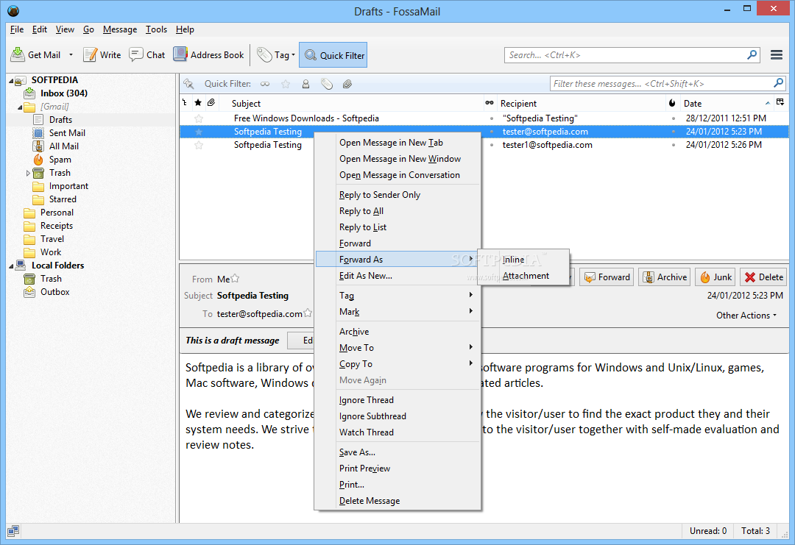The height and width of the screenshot is (545, 795).
Task: Sort by the attachment column header
Action: [211, 103]
